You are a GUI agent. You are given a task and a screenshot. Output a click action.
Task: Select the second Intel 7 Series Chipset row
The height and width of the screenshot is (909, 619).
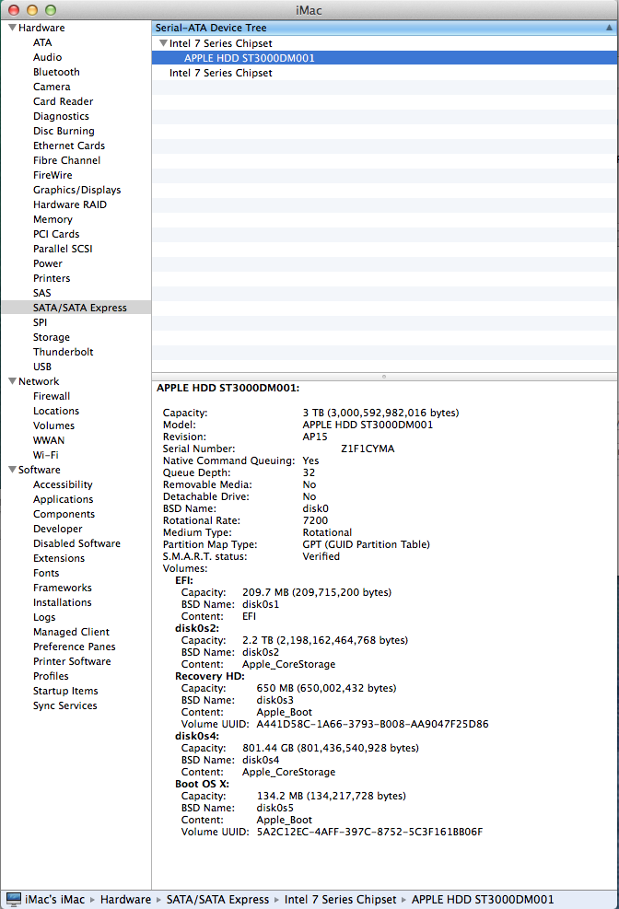click(384, 73)
